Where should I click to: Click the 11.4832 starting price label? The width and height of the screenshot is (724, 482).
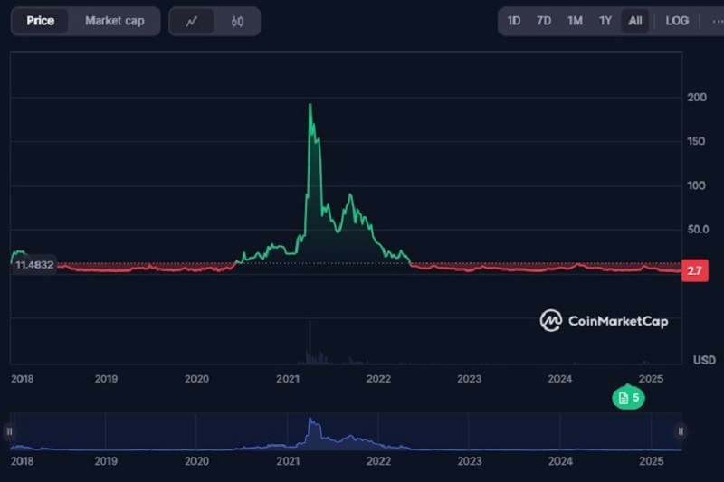[x=34, y=264]
